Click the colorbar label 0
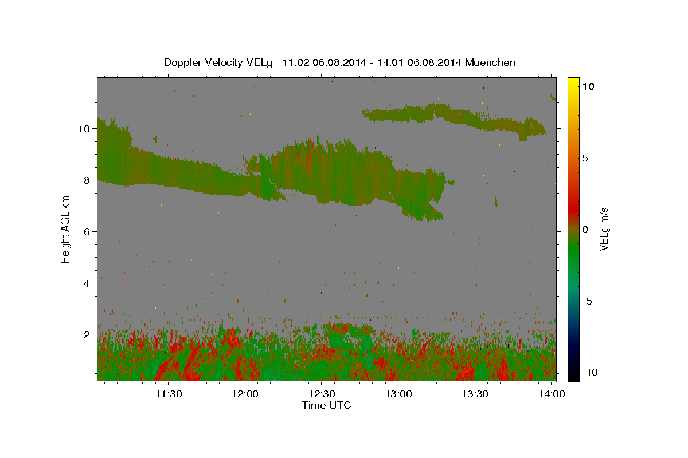 585,230
